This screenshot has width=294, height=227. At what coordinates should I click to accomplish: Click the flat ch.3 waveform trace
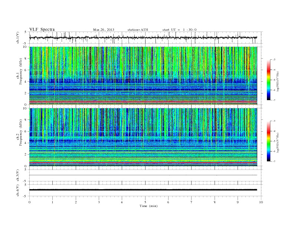tap(143, 175)
